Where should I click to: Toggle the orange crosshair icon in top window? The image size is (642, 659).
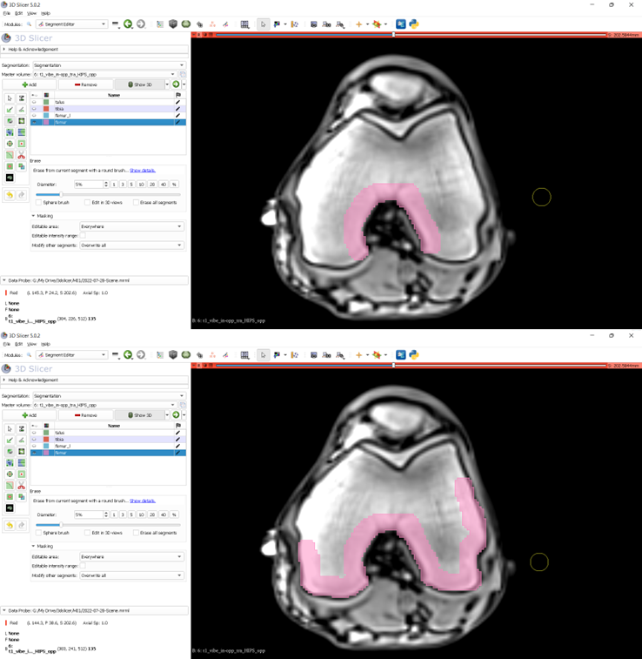click(358, 24)
